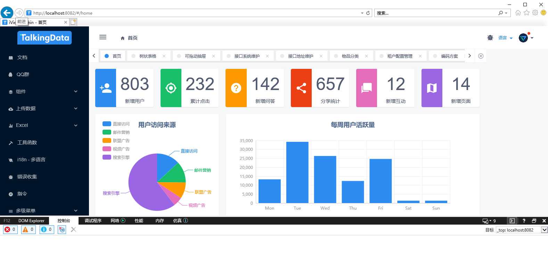The image size is (548, 267).
Task: Open the QQ群 sidebar link
Action: click(x=44, y=74)
